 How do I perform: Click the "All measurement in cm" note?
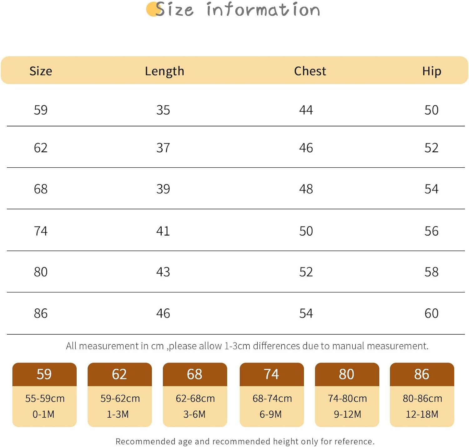(x=247, y=346)
